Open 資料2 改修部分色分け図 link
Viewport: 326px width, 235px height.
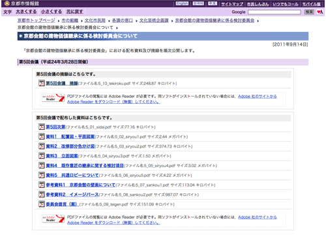[70, 146]
